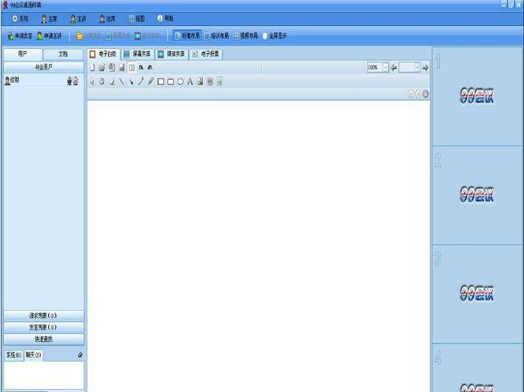
Task: Click the clipboard paste whiteboard icon
Action: click(x=112, y=67)
